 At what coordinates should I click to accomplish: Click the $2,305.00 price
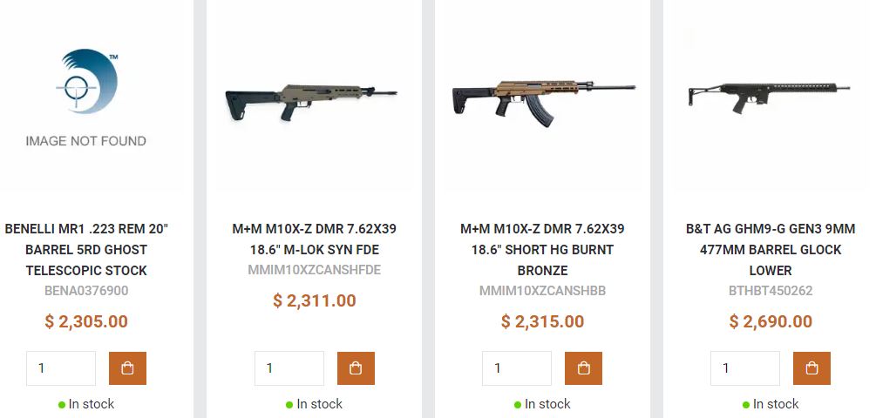point(86,321)
